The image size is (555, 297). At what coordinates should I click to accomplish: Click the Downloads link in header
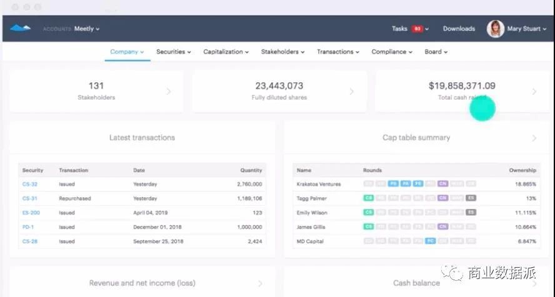coord(459,29)
